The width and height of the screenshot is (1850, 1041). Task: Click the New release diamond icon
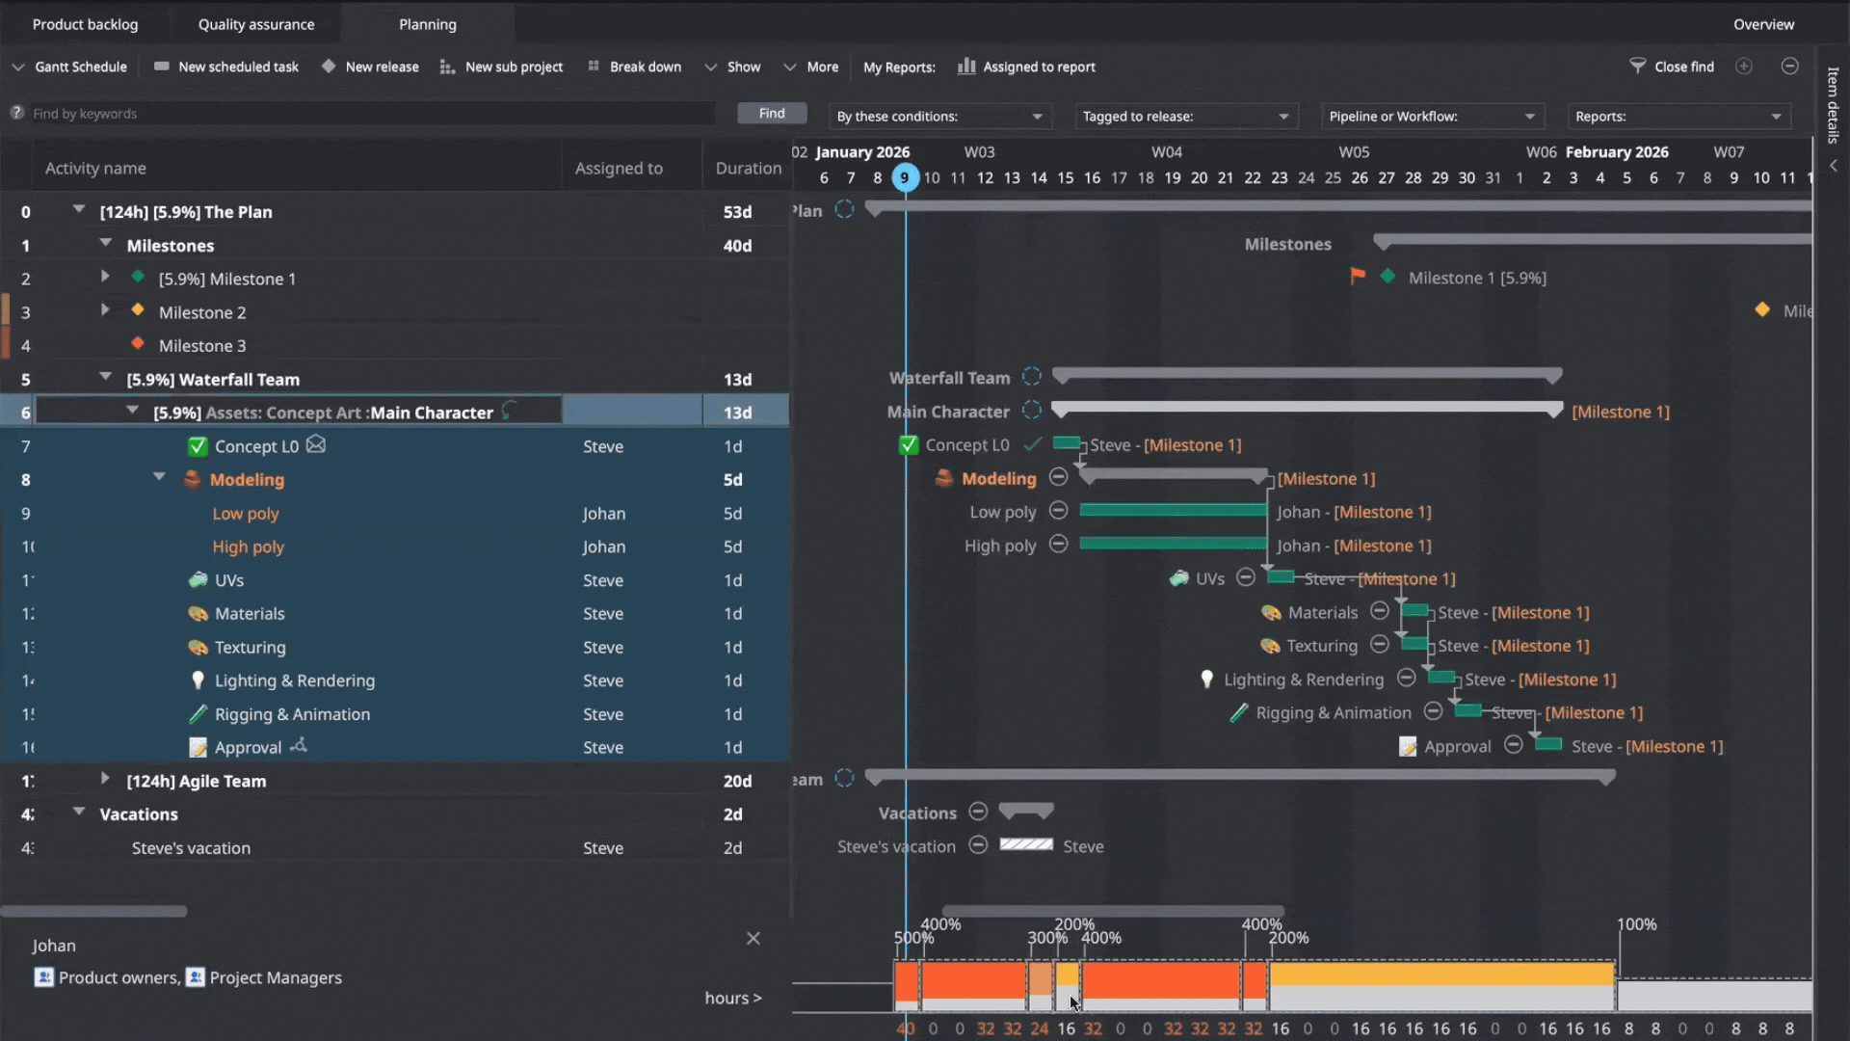tap(329, 67)
